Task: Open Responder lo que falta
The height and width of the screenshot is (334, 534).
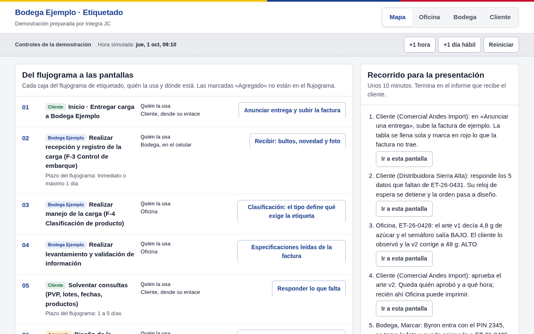Action: pos(309,288)
